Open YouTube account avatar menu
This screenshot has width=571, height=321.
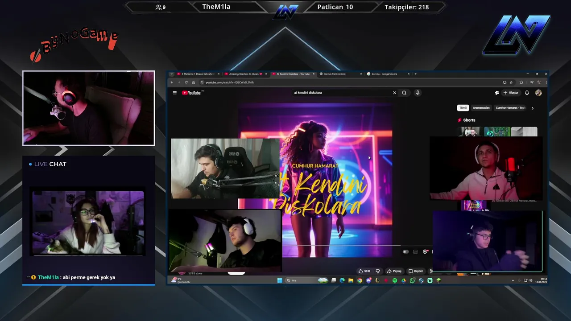538,93
